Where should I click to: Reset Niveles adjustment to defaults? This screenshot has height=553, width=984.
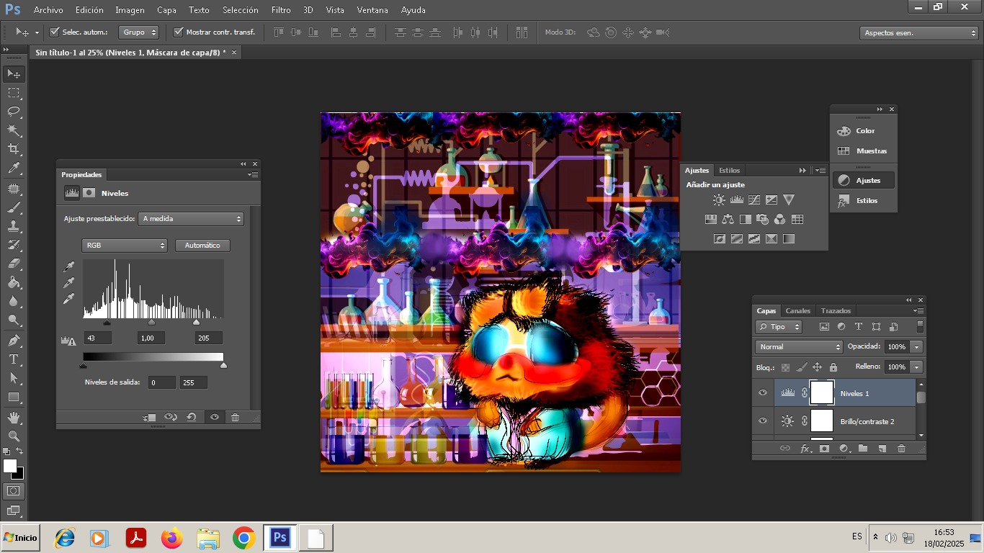pyautogui.click(x=192, y=417)
